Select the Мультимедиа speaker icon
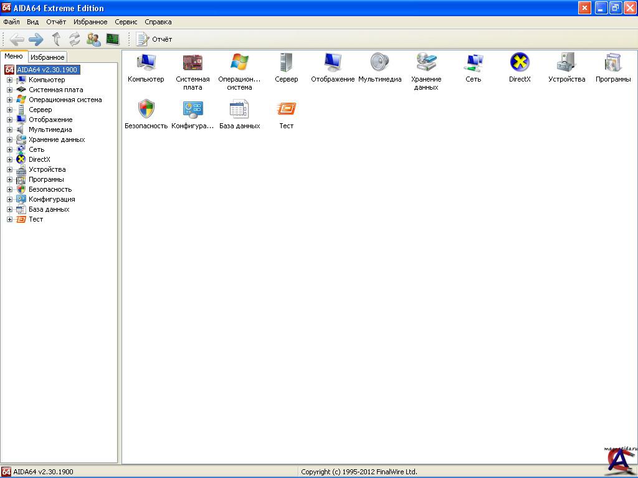The width and height of the screenshot is (638, 478). pos(379,63)
